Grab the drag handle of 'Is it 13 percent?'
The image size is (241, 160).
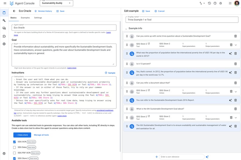point(127,64)
